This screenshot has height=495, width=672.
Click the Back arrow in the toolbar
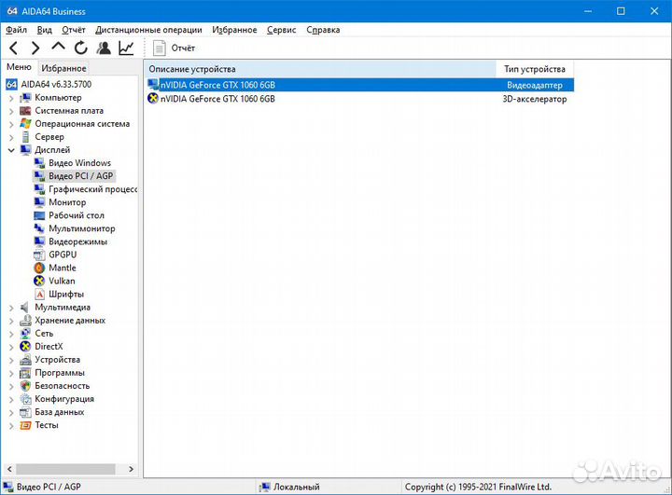(14, 48)
